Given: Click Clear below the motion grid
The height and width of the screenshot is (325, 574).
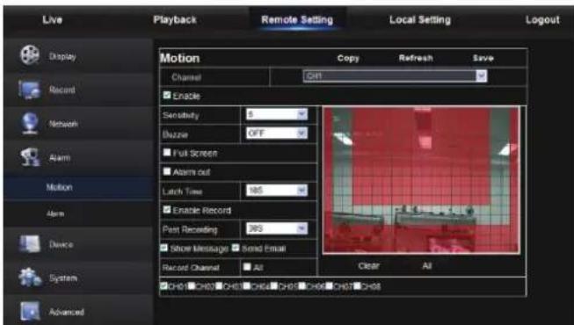Looking at the screenshot, I should click(x=368, y=266).
